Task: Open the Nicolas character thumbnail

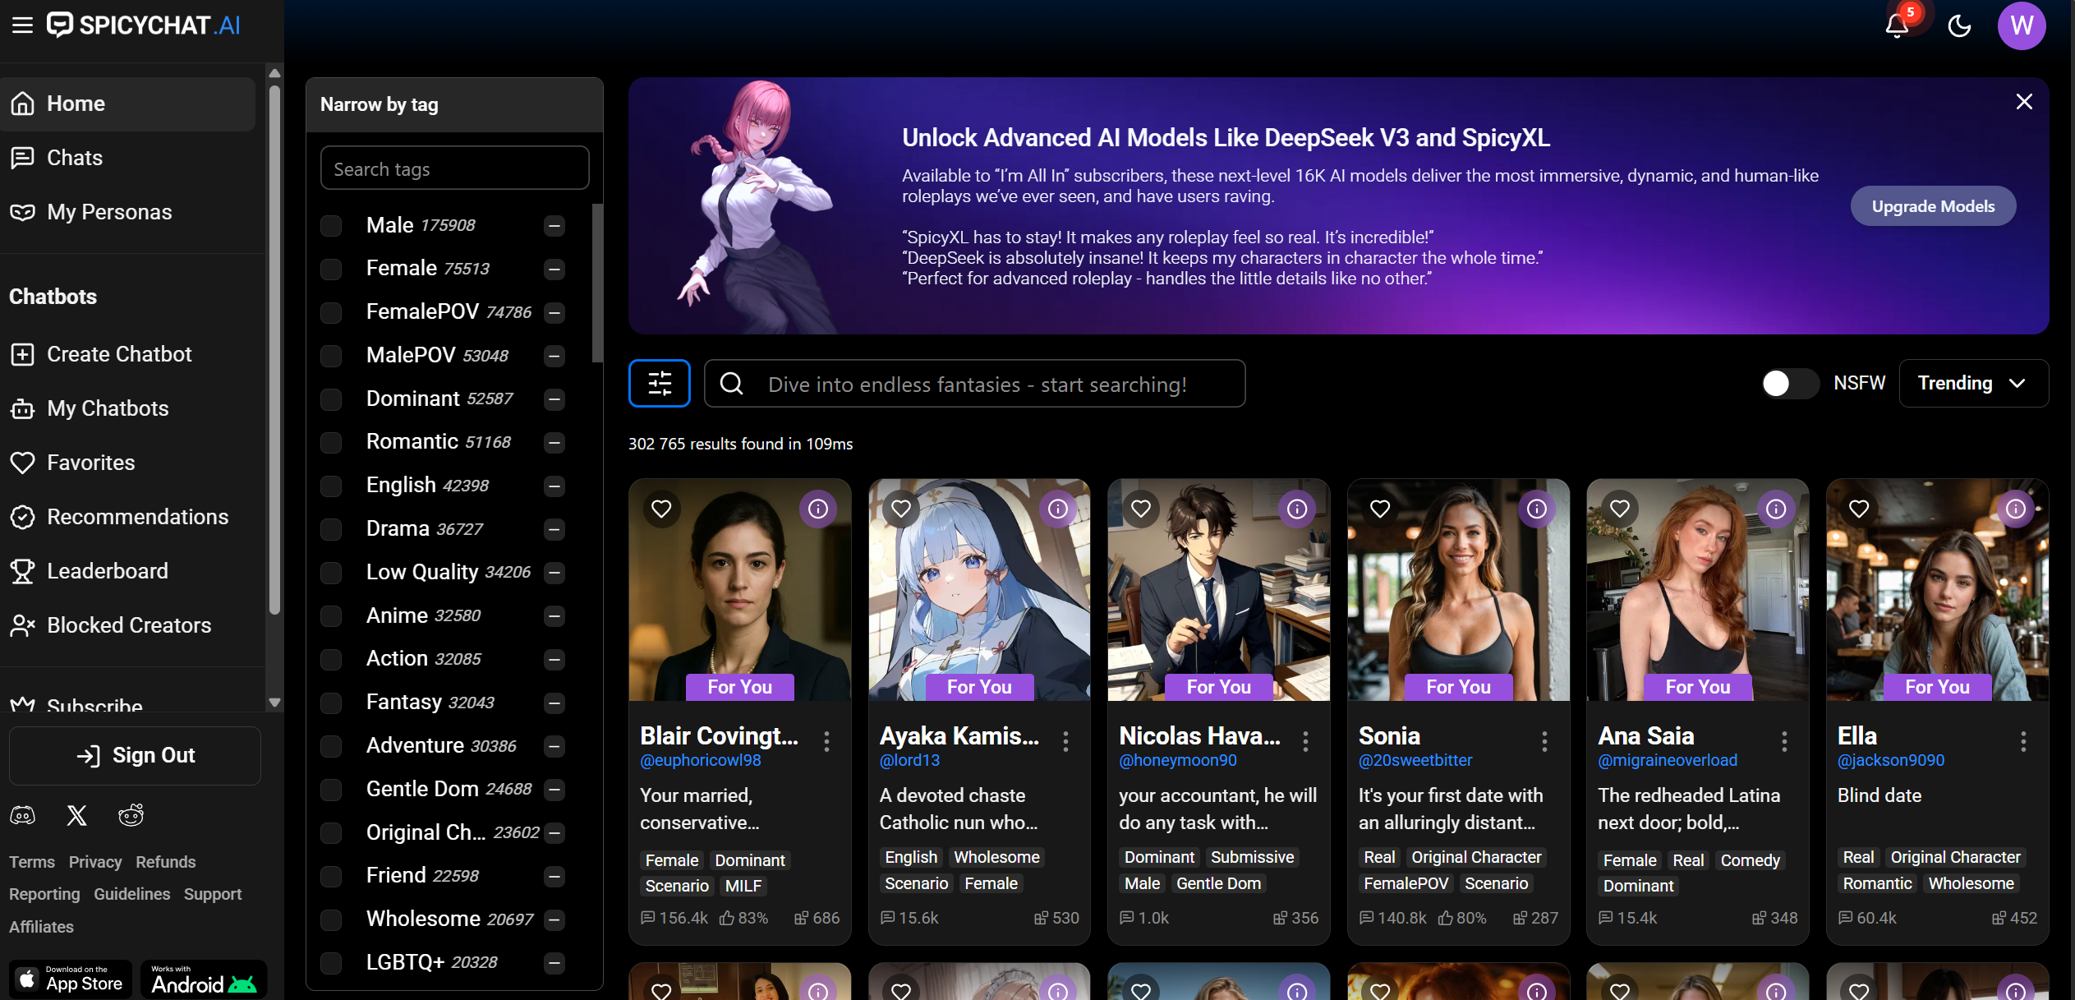Action: coord(1218,590)
